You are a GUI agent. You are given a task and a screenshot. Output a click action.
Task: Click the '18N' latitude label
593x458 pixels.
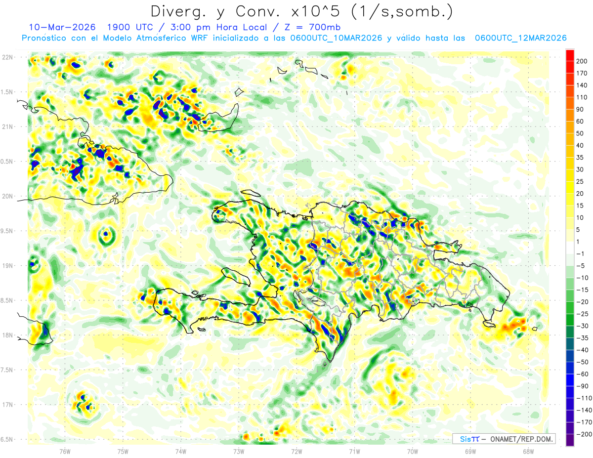(x=7, y=335)
